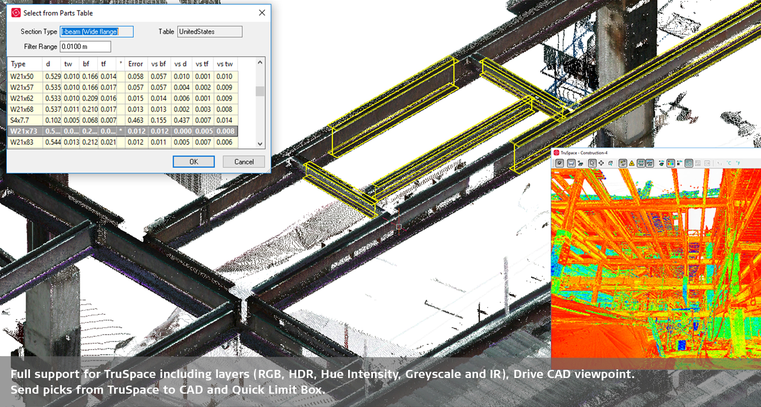Click the Celsius temperature icon
Viewport: 761px width, 407px height.
click(729, 163)
